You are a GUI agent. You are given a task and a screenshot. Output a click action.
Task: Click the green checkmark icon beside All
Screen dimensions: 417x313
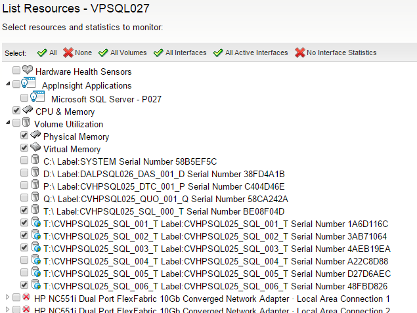click(x=42, y=52)
